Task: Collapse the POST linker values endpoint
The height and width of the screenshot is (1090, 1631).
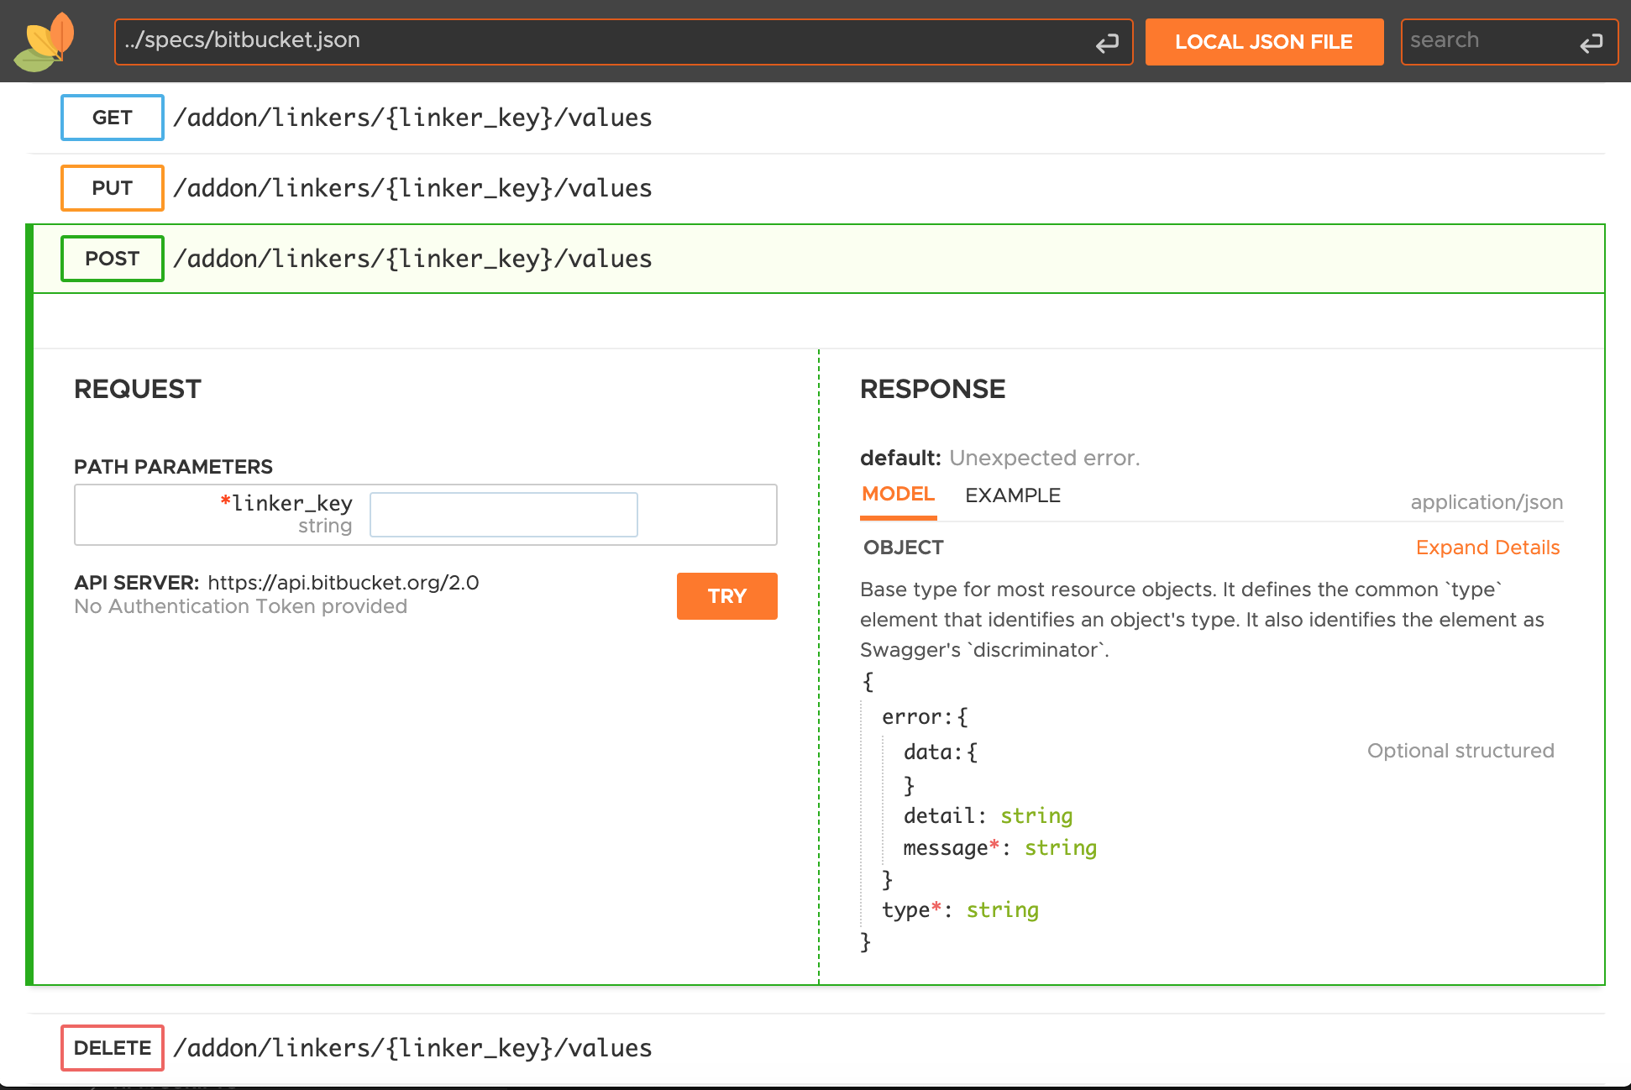Action: pos(412,259)
